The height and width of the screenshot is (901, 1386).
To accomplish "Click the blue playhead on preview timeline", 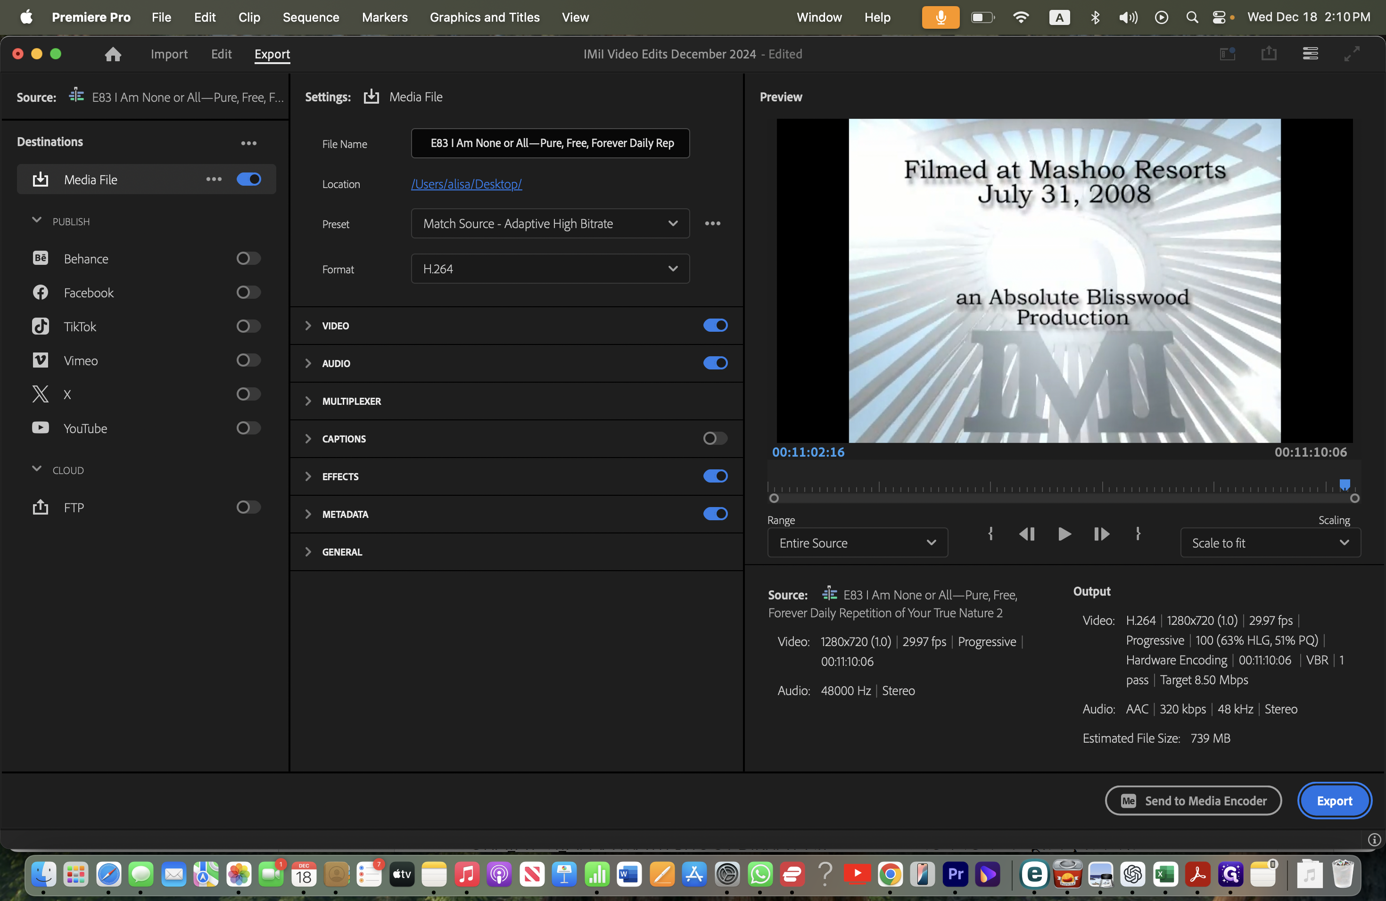I will coord(1345,485).
